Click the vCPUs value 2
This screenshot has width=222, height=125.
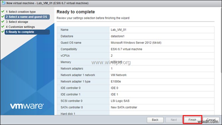112,56
